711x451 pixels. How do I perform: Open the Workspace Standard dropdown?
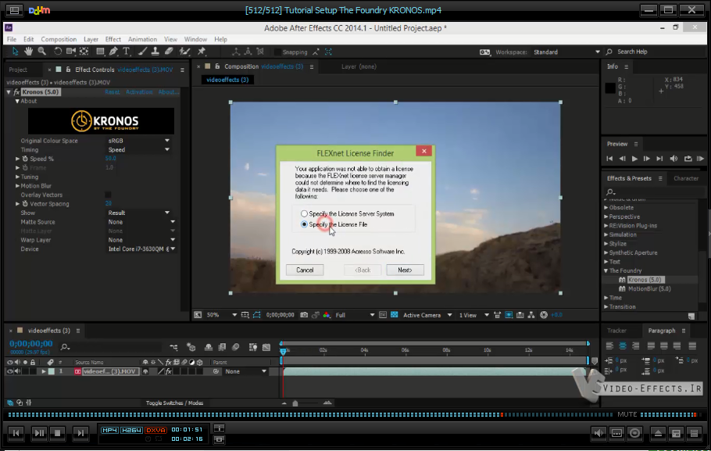click(x=566, y=52)
